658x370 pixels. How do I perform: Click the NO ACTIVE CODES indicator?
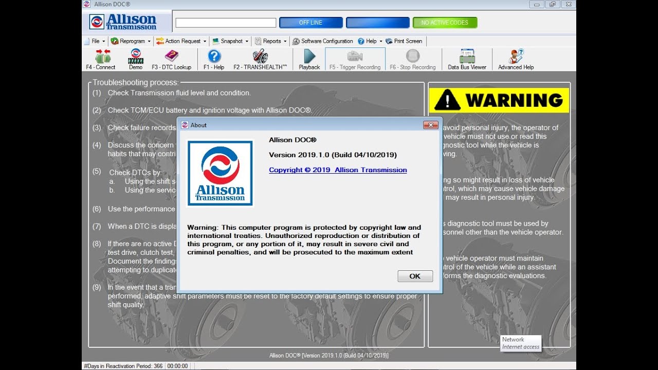(x=445, y=23)
